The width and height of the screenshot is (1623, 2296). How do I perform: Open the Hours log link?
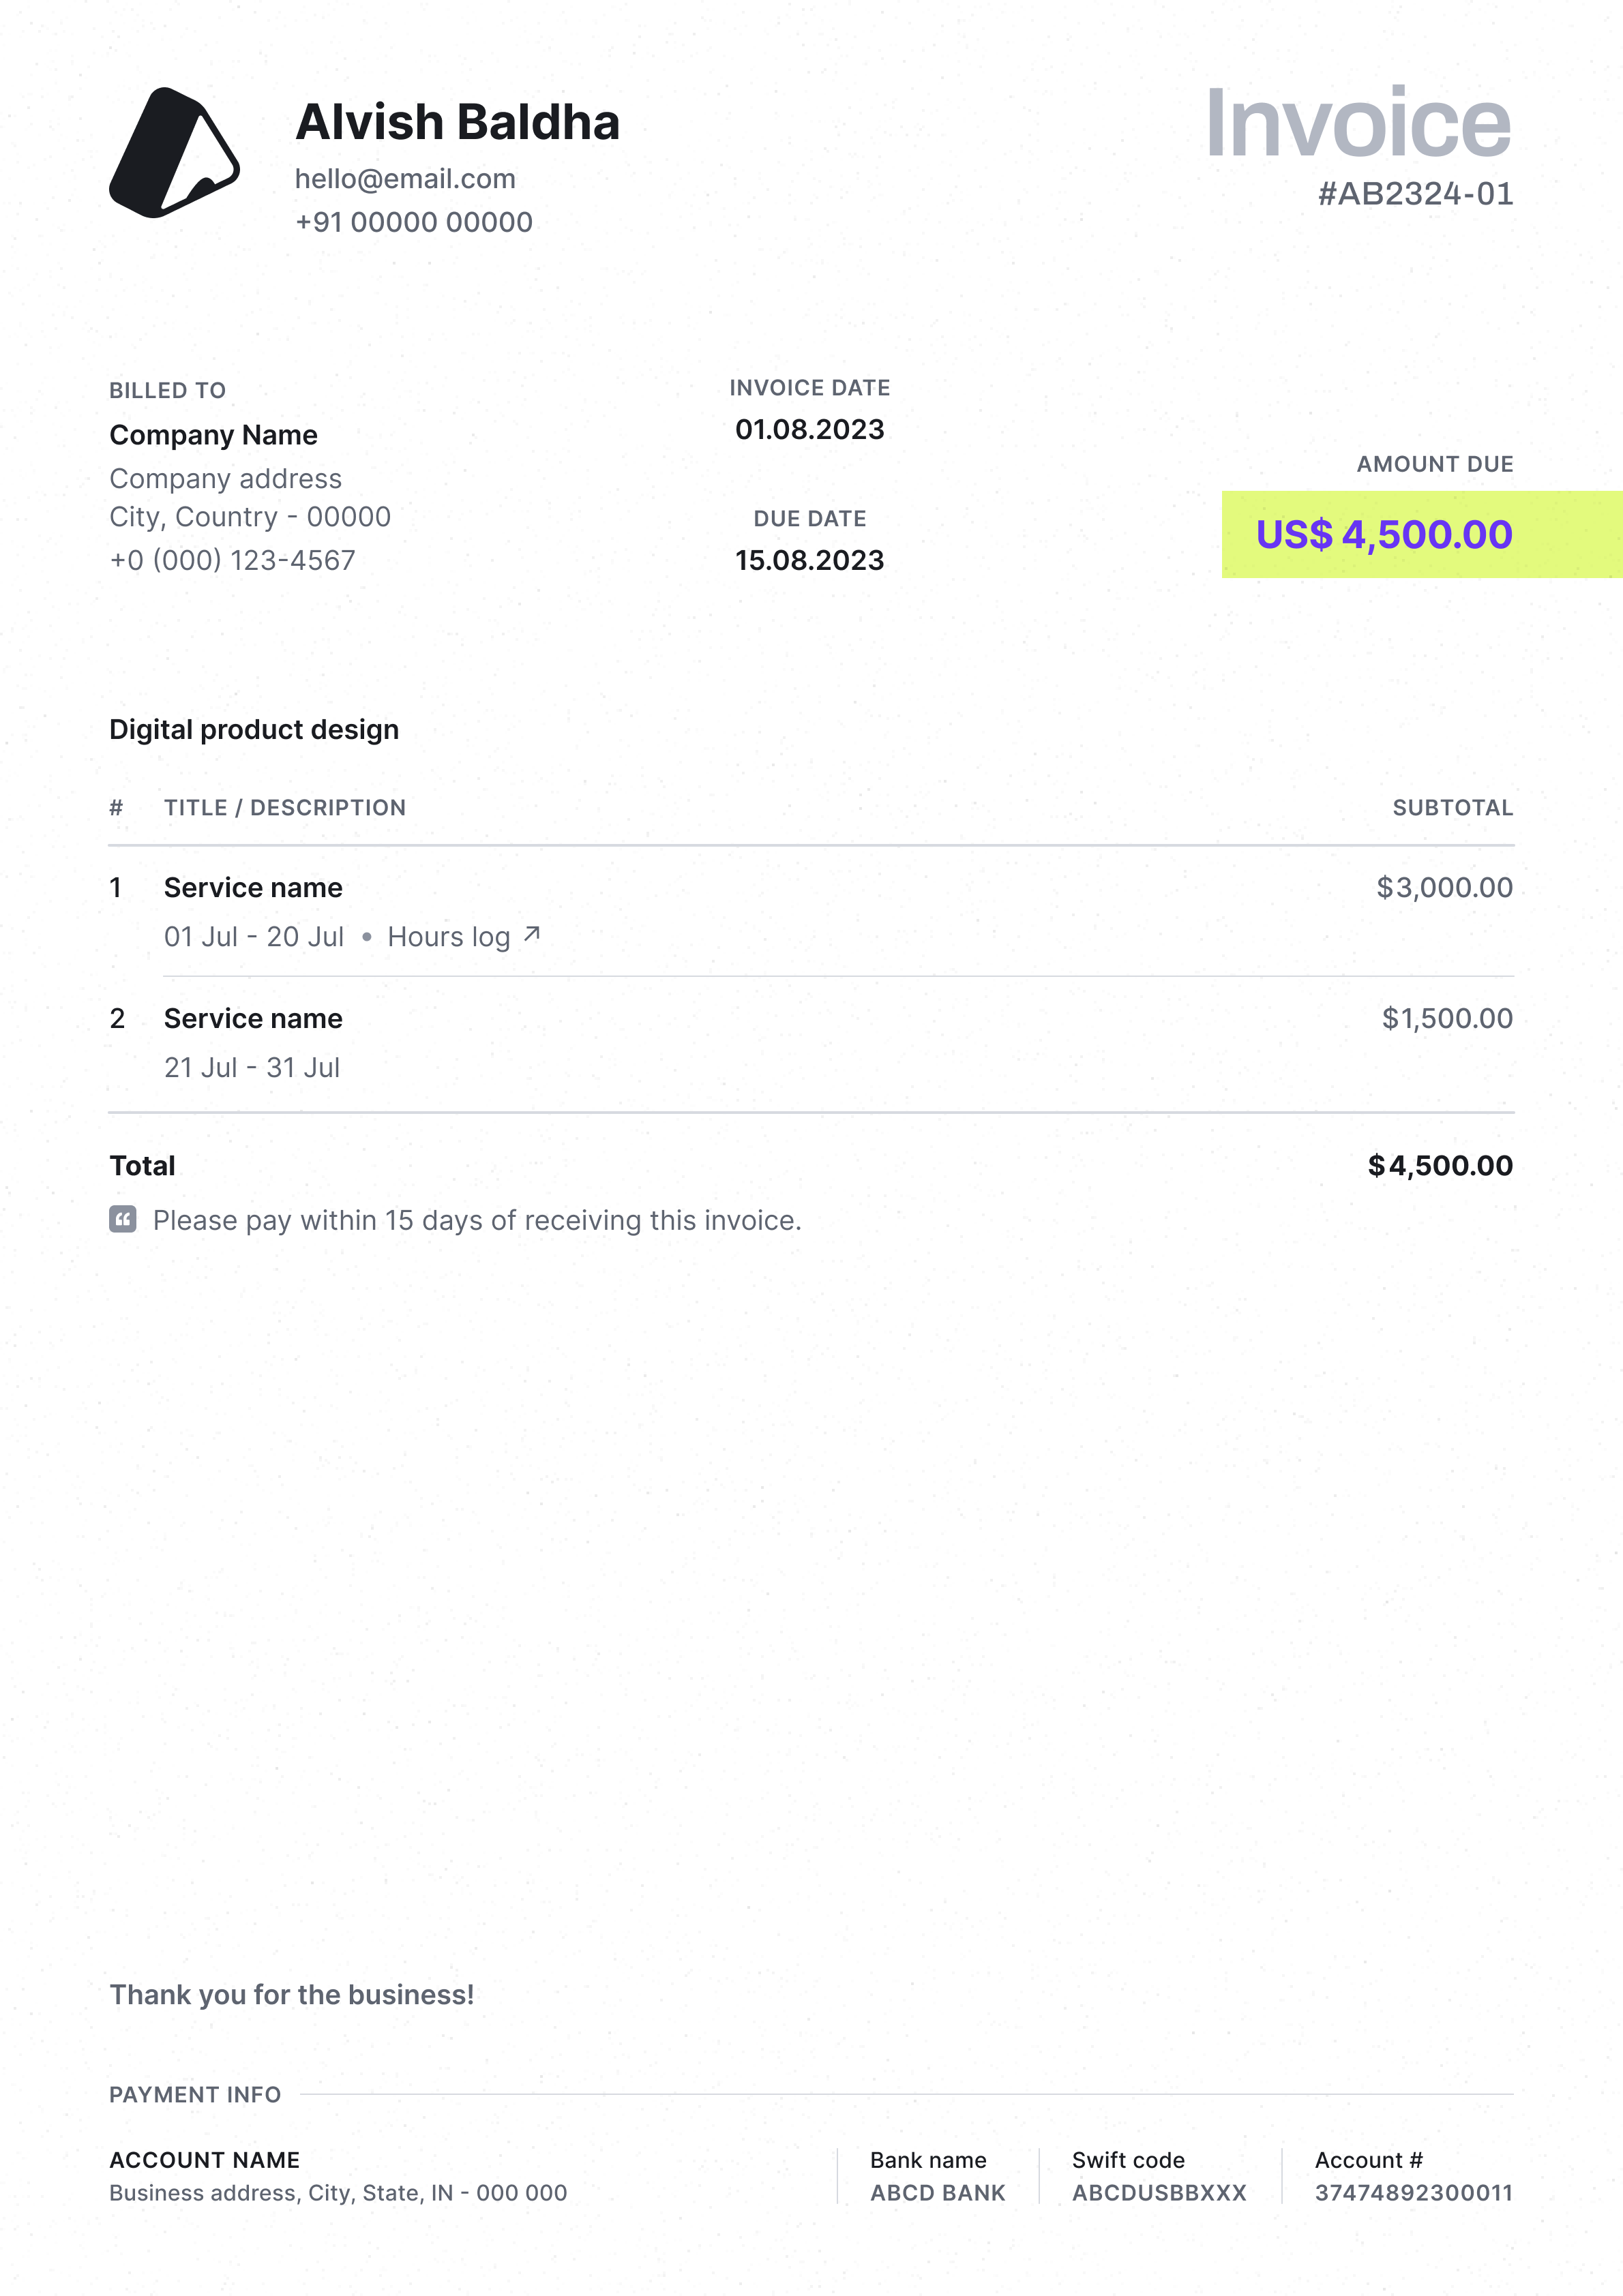[448, 937]
